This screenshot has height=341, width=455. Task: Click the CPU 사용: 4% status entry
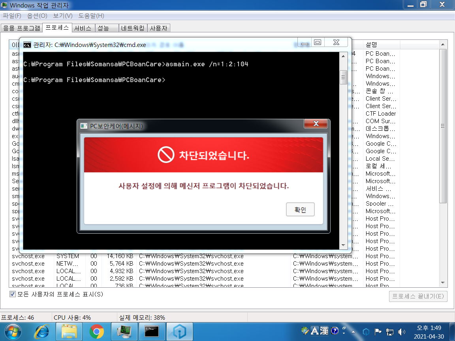coord(72,317)
